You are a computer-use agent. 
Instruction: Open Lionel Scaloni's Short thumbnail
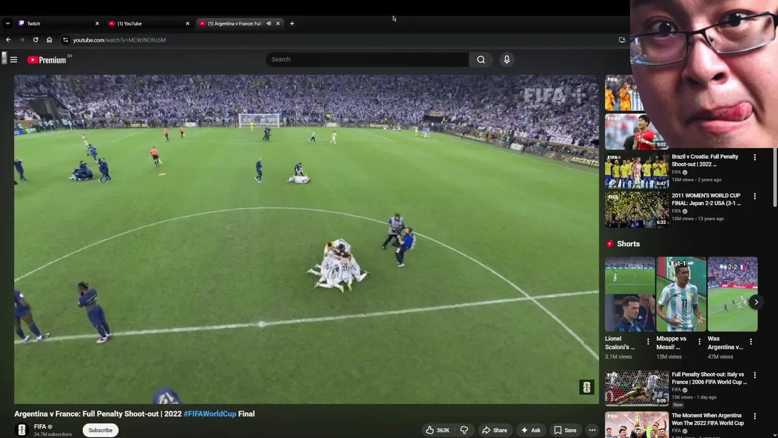[x=630, y=294]
